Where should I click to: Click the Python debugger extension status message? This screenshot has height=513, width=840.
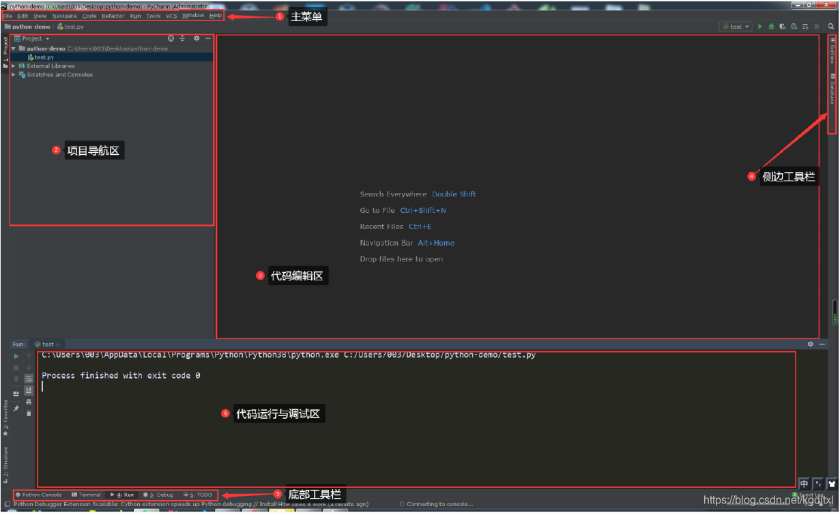[191, 504]
